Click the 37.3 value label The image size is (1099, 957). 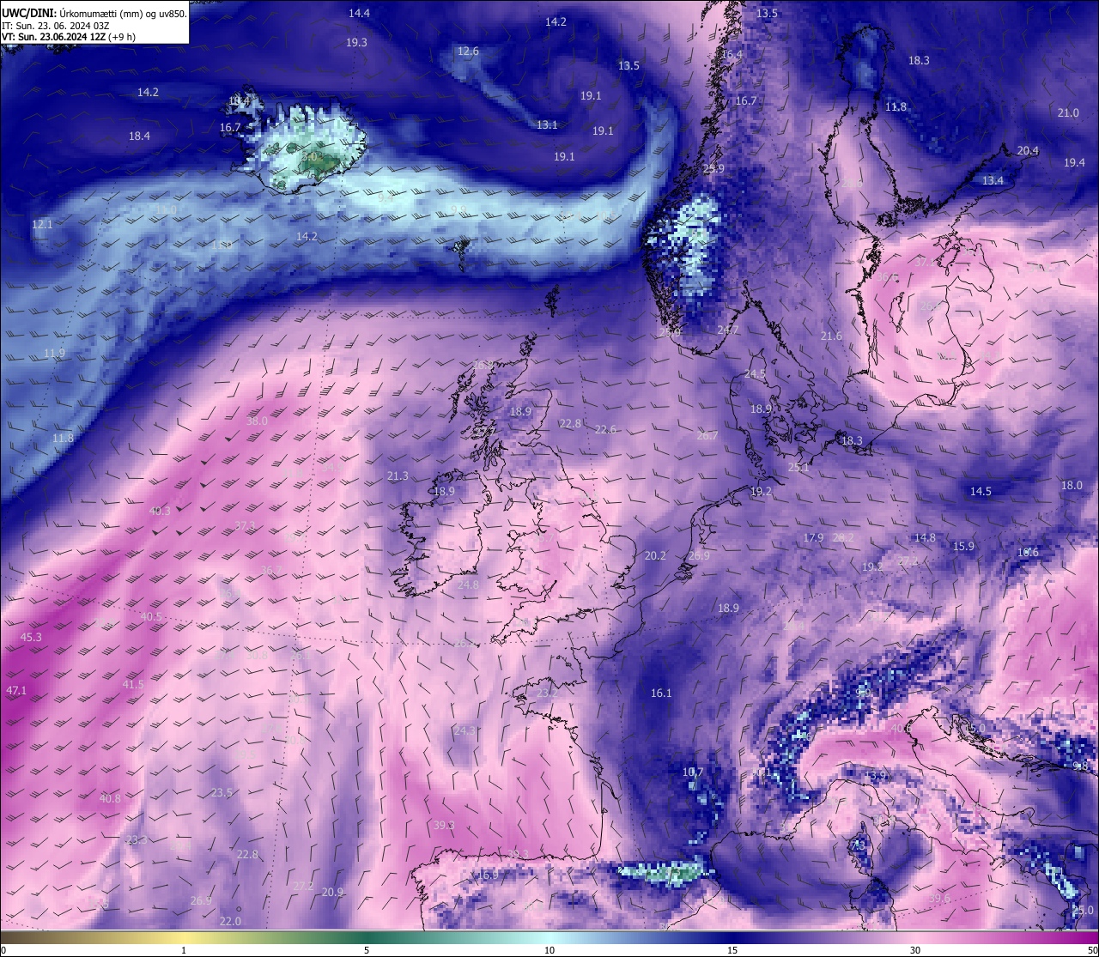[245, 525]
